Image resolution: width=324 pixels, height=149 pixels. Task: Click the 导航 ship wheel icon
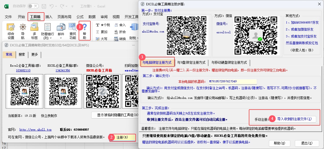coord(23,28)
